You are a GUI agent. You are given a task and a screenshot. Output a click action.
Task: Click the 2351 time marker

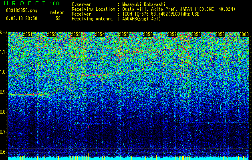pos(28,34)
